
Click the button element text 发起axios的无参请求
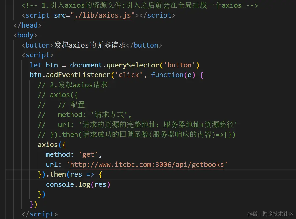tap(90, 45)
